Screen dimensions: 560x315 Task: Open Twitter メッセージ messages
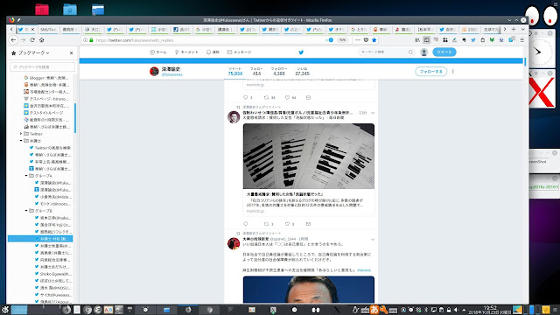click(x=239, y=52)
